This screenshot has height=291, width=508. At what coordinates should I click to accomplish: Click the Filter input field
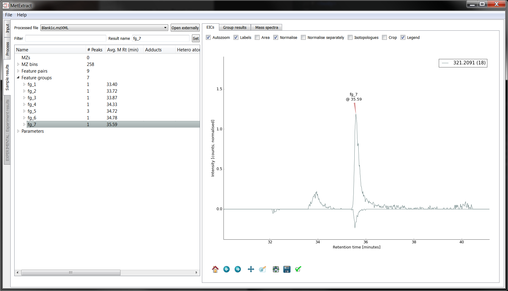[x=66, y=38]
